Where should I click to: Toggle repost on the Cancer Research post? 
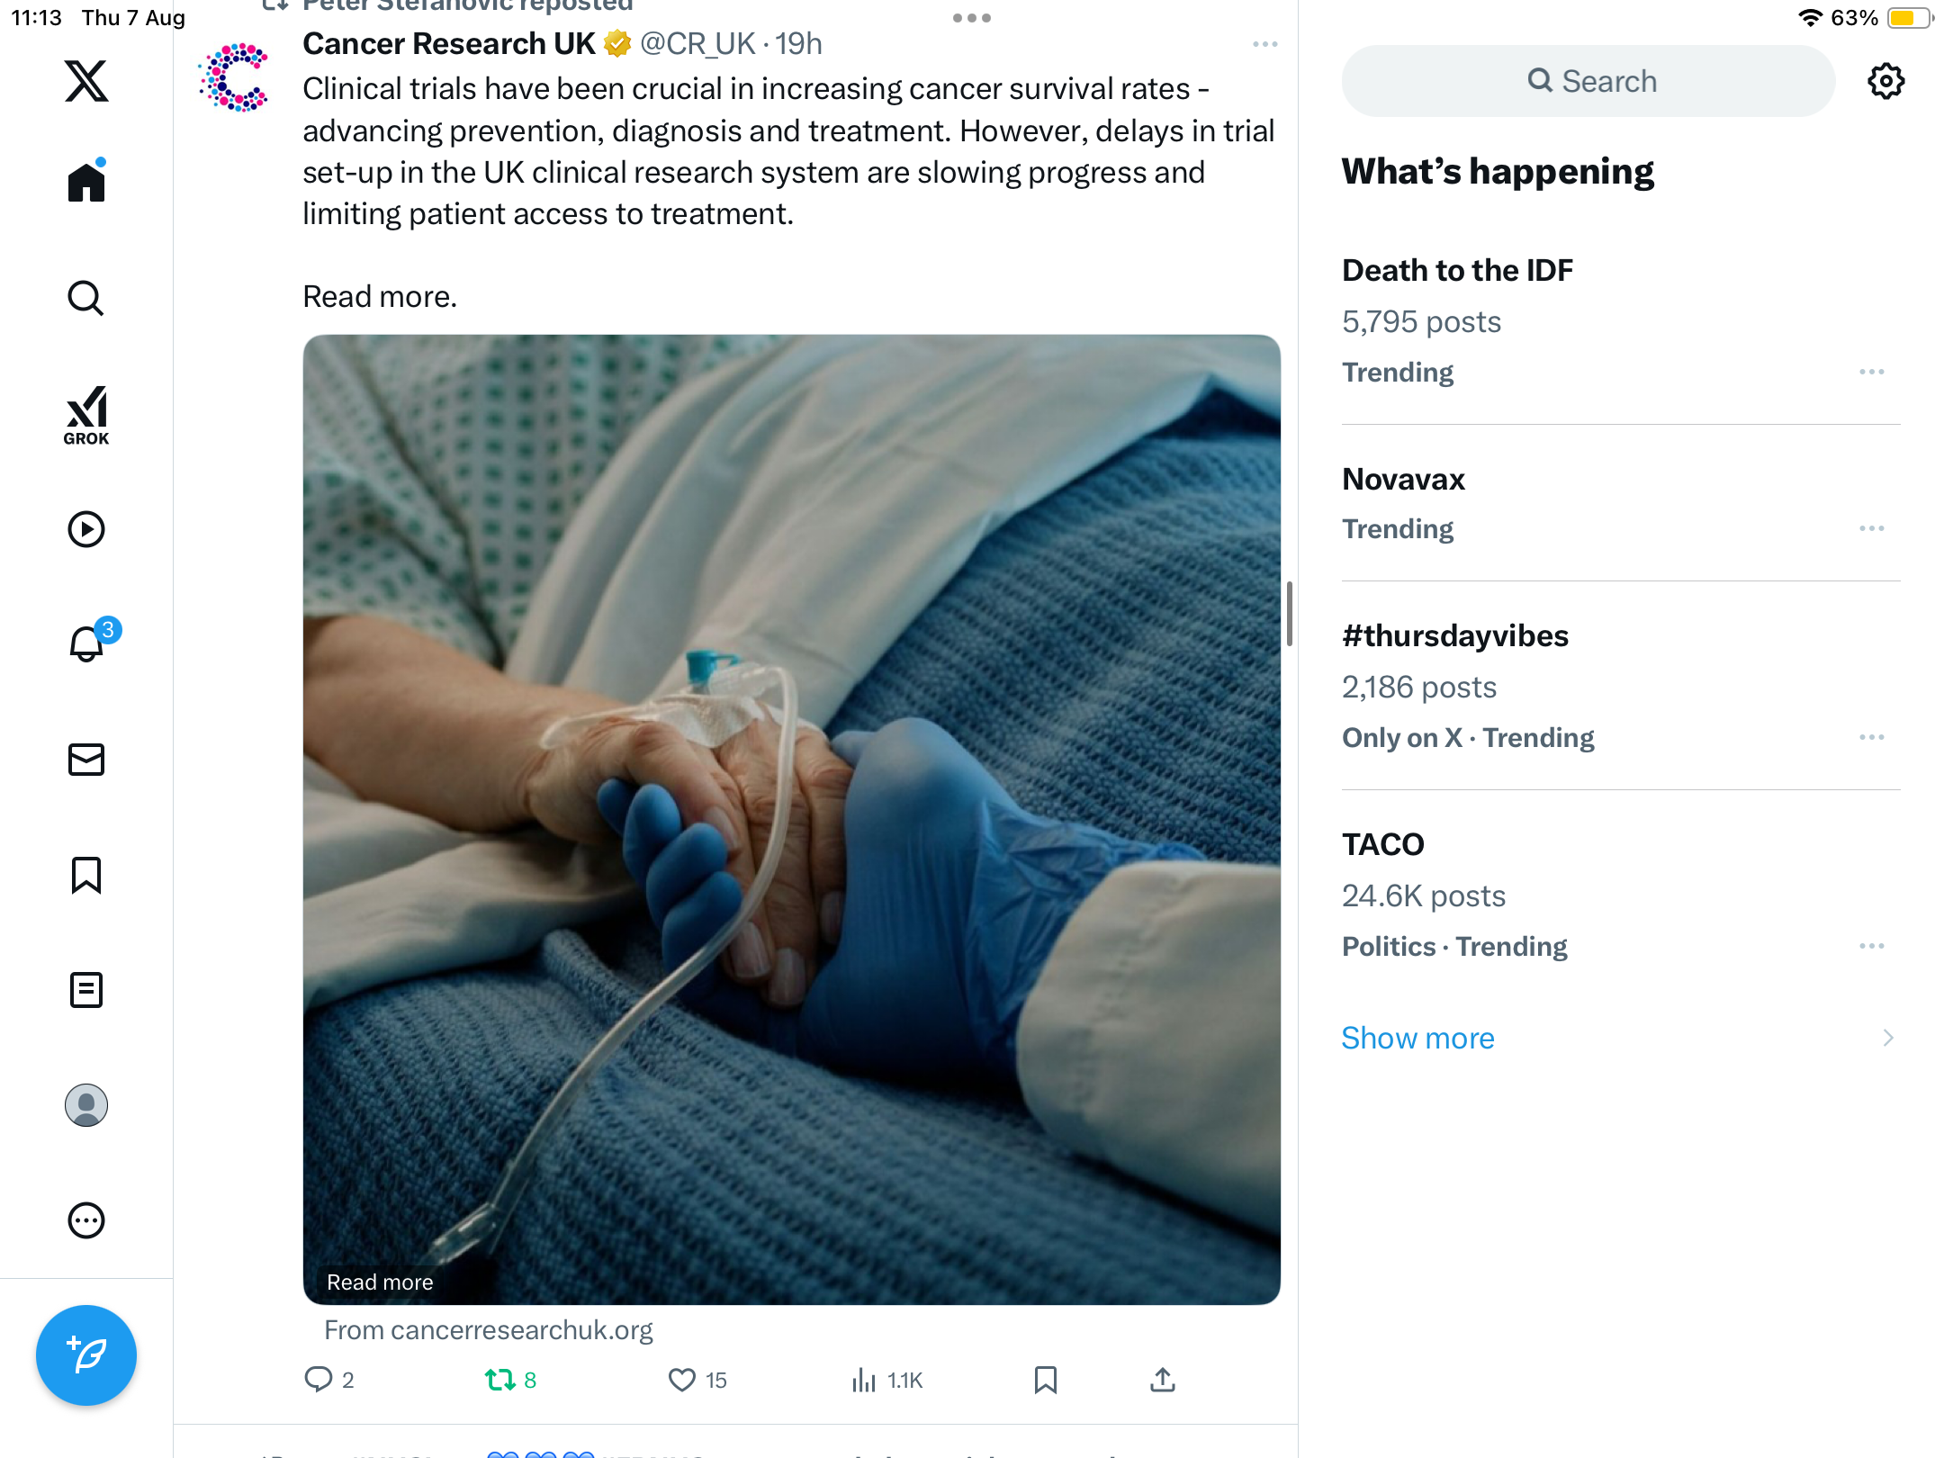pyautogui.click(x=500, y=1380)
